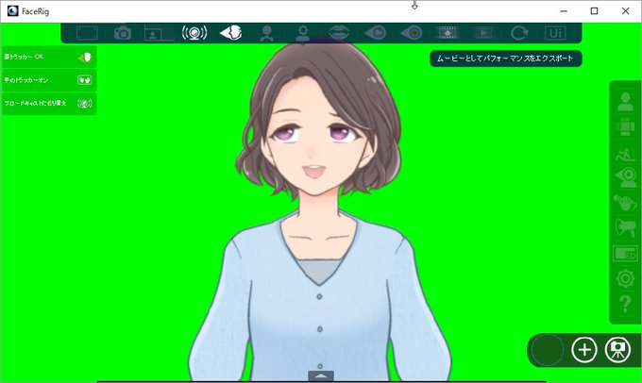Click the camera on tripod button

coord(617,350)
